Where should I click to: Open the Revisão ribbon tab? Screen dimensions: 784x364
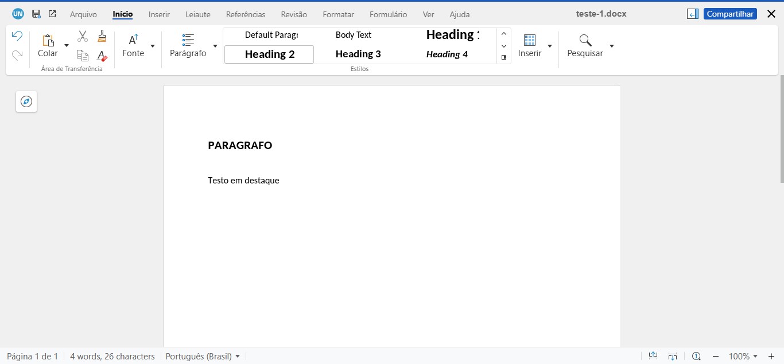[x=294, y=14]
